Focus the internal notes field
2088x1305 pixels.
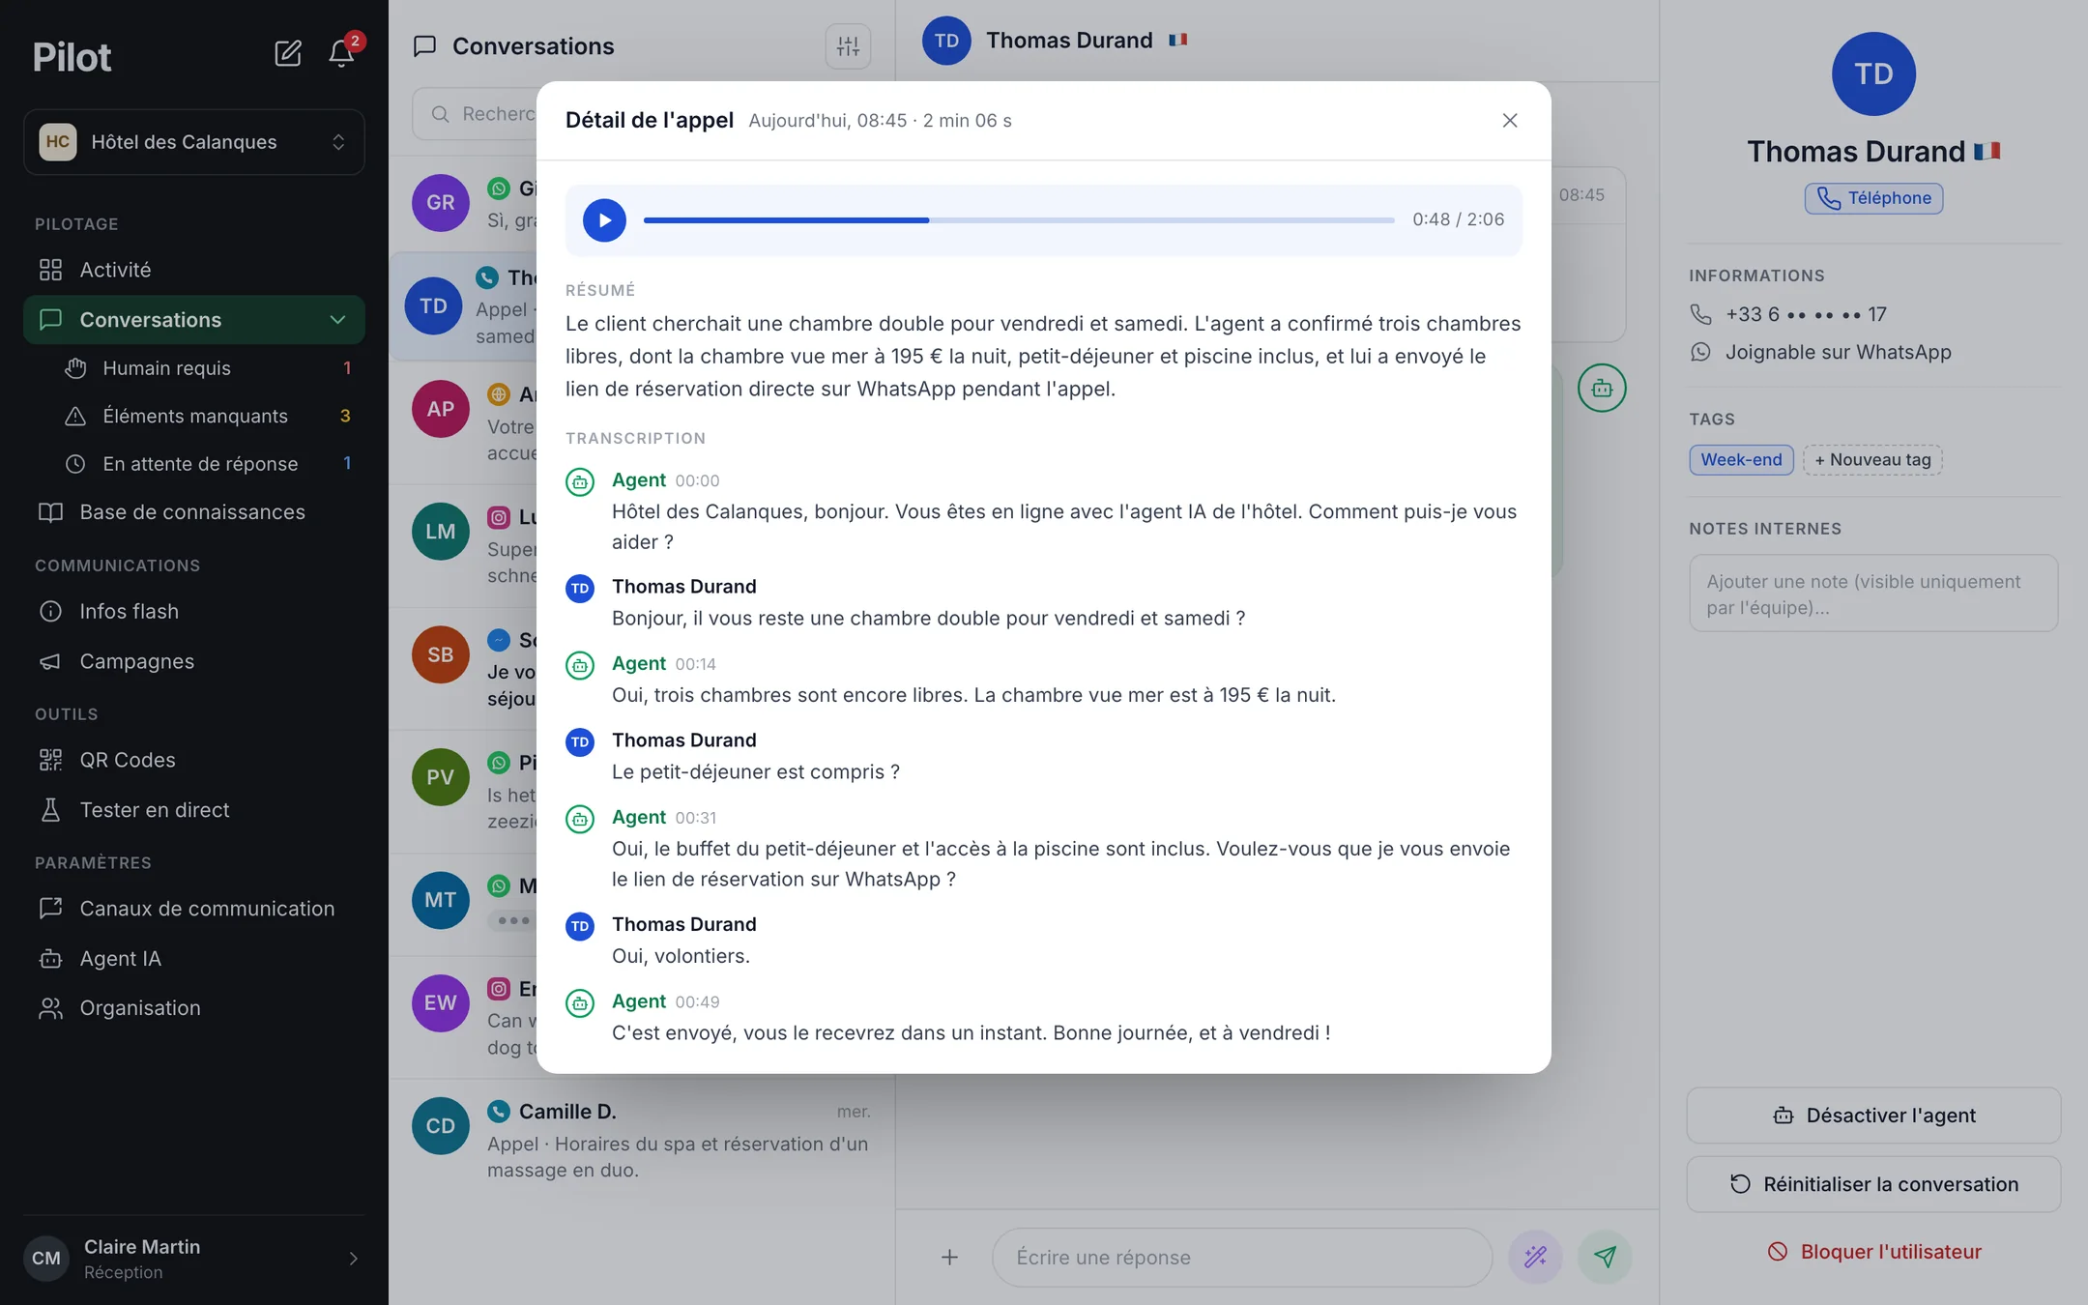(1873, 594)
